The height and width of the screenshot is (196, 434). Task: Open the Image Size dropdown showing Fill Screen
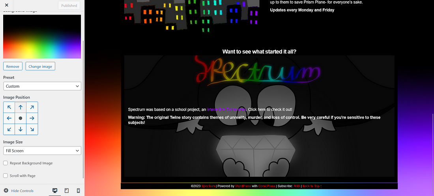(x=42, y=151)
